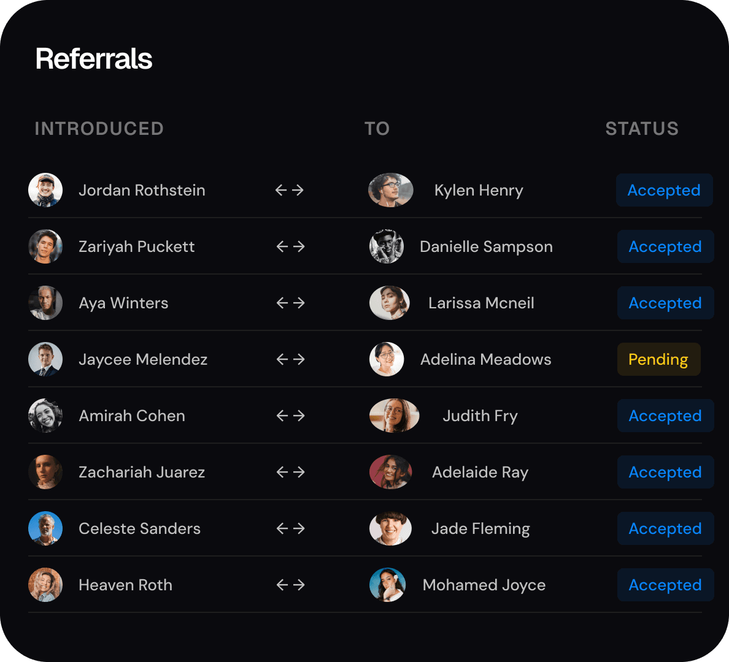Open Adelina Meadows' avatar photo
The height and width of the screenshot is (662, 729).
click(387, 359)
